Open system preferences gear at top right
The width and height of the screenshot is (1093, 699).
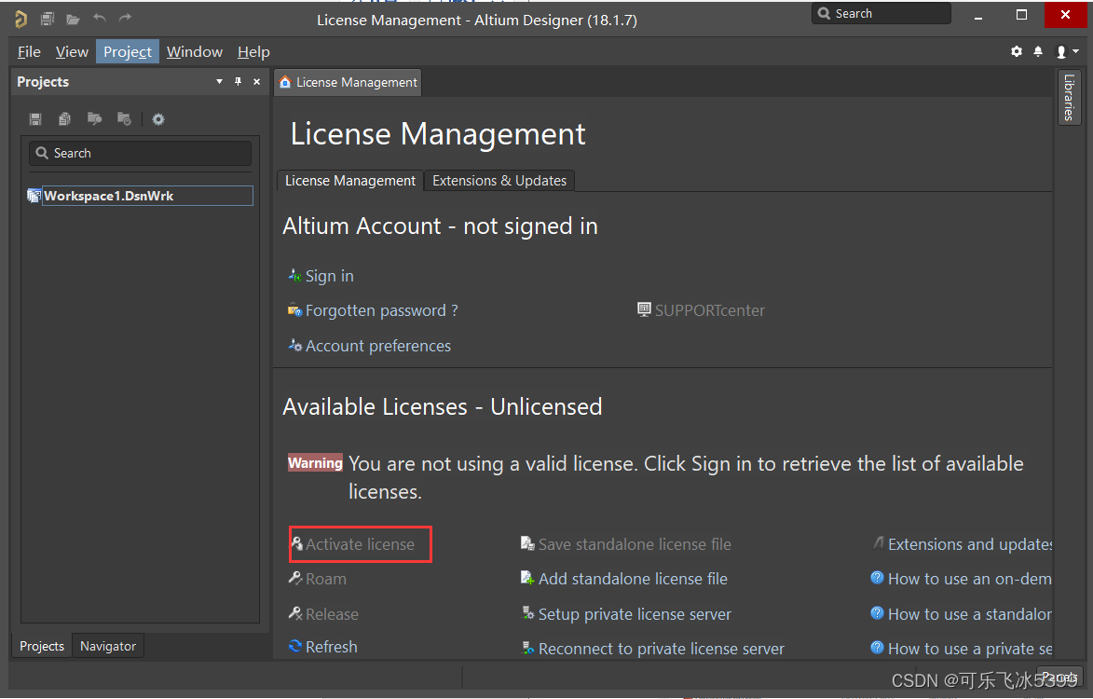(1017, 52)
